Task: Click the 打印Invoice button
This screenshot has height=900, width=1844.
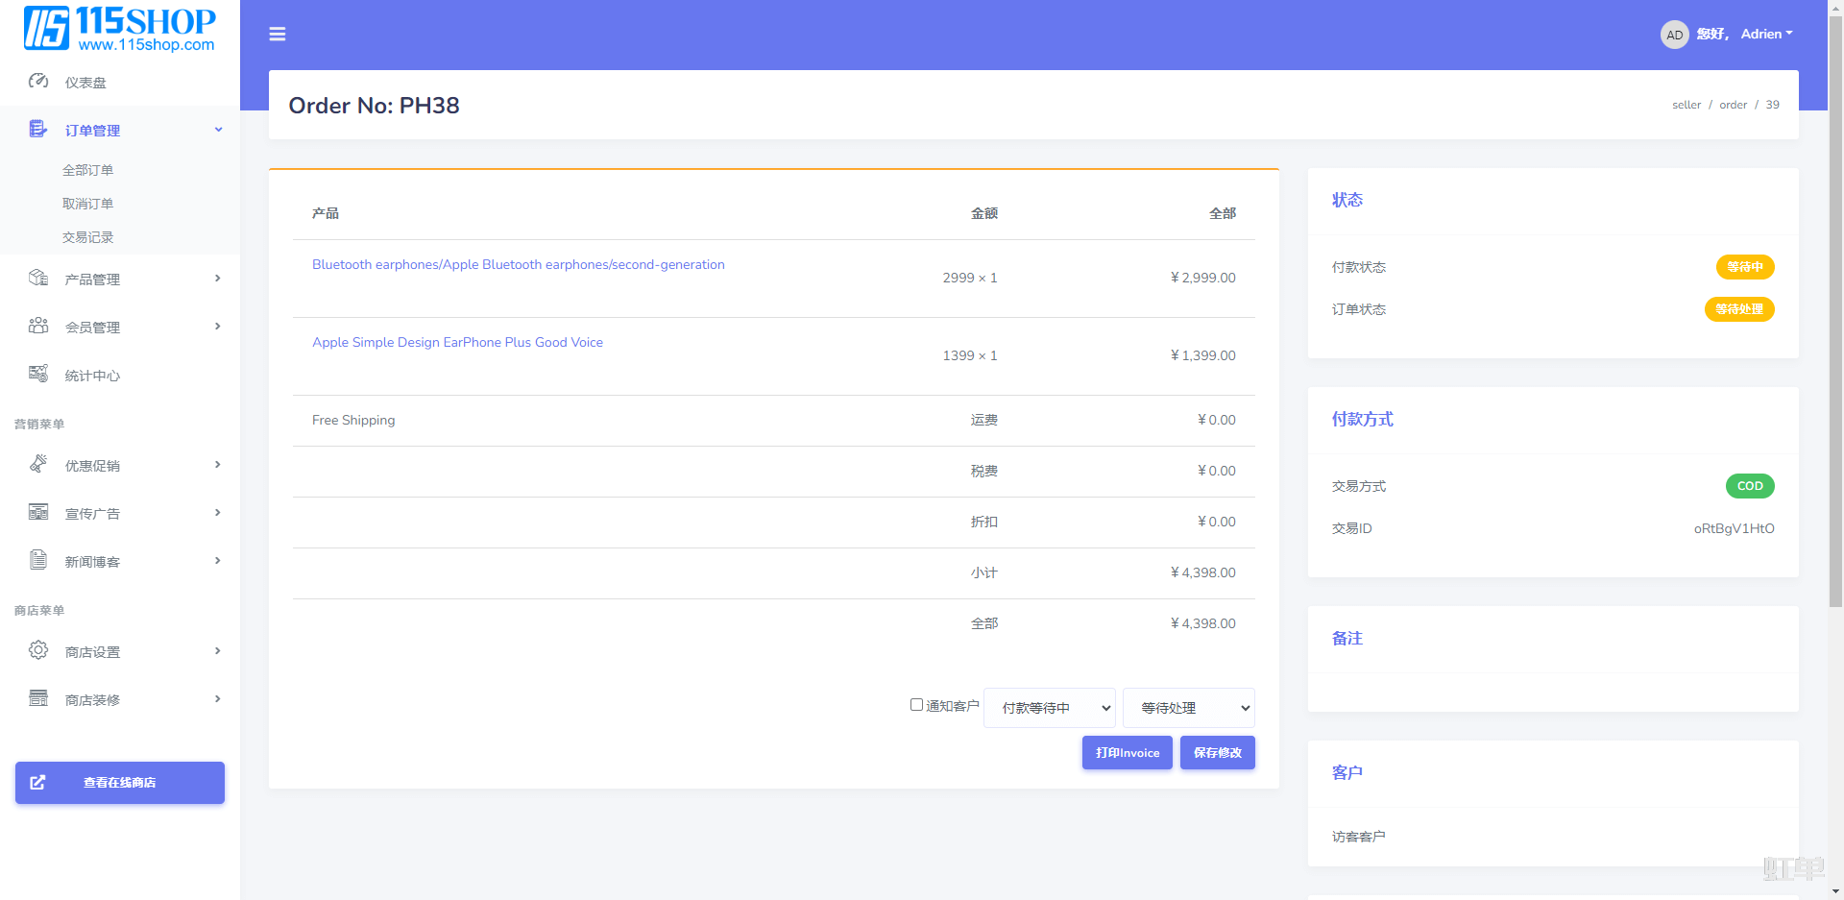Action: tap(1128, 753)
